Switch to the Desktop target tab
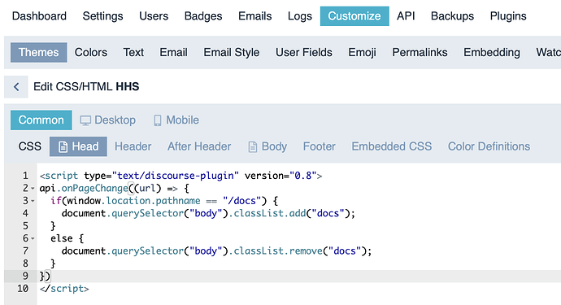561x305 pixels. pos(107,120)
